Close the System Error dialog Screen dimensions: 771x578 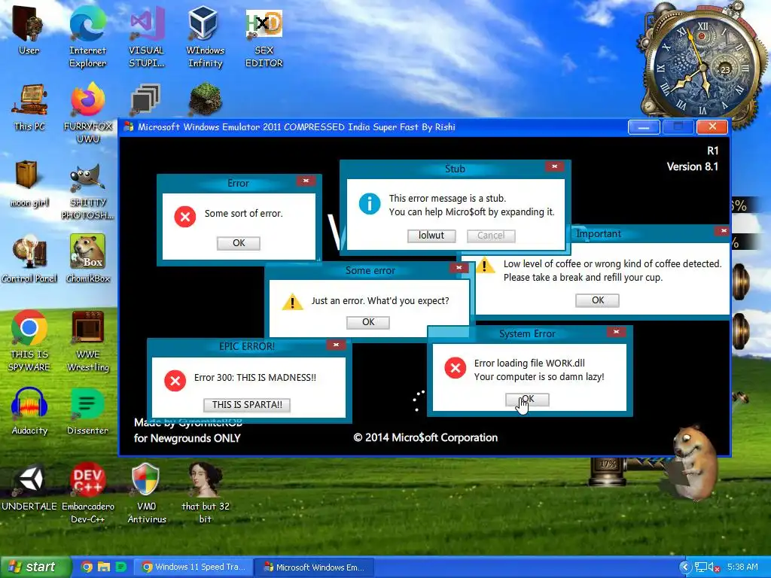coord(616,332)
